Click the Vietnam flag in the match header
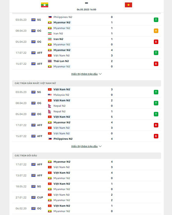This screenshot has height=215, width=172. 128,5
